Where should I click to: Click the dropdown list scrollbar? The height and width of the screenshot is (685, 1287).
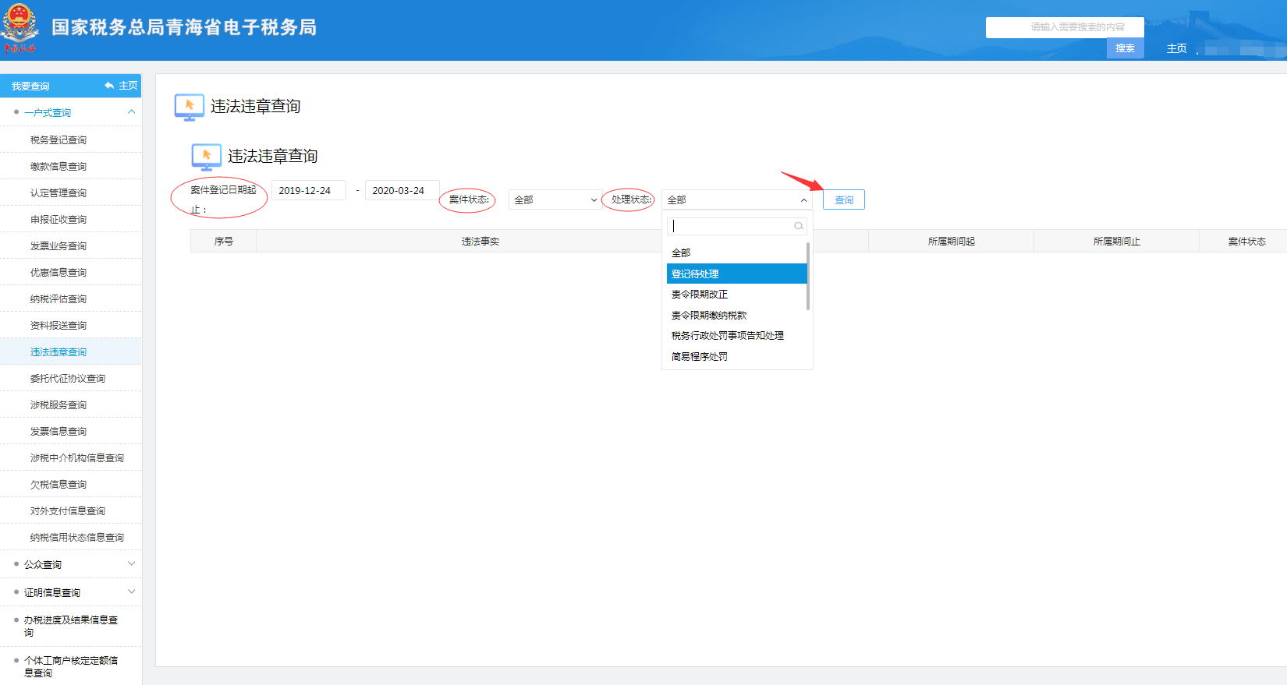(x=808, y=276)
